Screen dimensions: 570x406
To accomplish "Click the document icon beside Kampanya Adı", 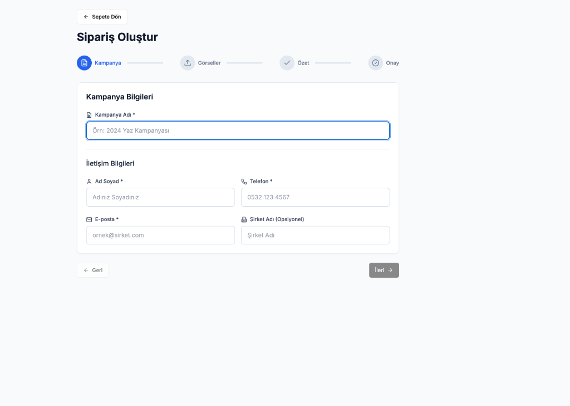I will tap(89, 115).
